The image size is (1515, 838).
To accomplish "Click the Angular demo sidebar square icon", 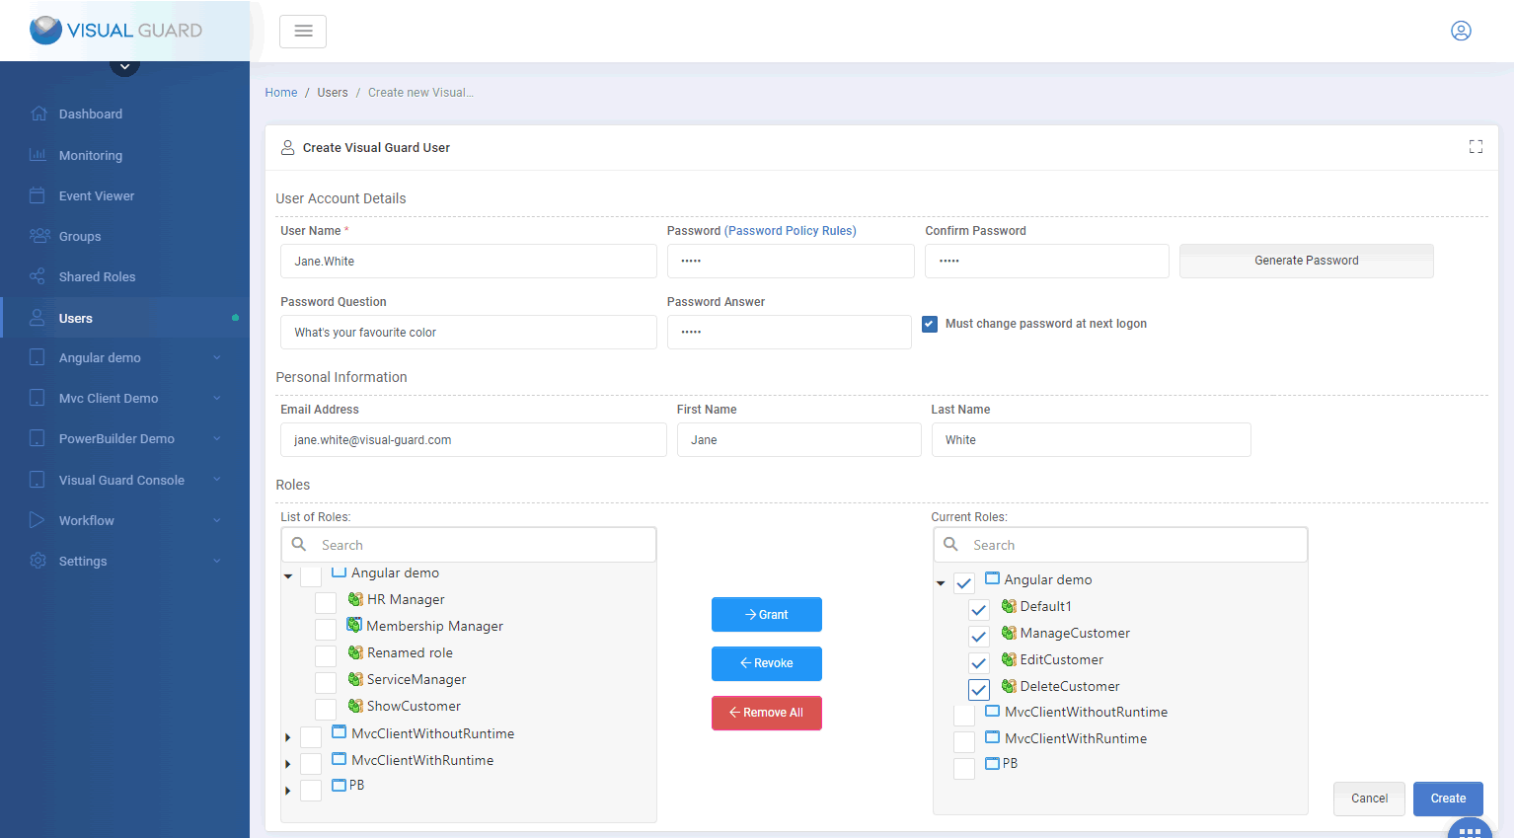I will [38, 357].
